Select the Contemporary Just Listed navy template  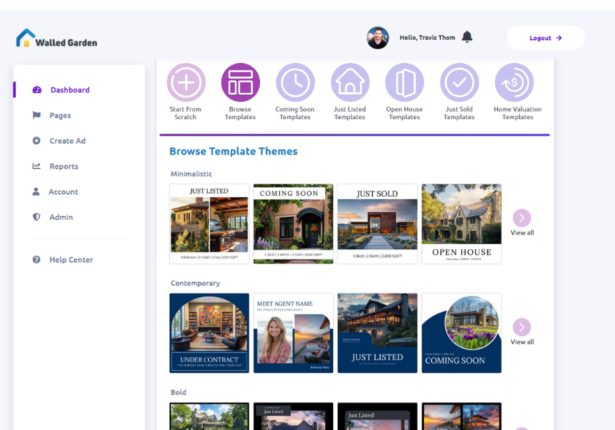[377, 333]
